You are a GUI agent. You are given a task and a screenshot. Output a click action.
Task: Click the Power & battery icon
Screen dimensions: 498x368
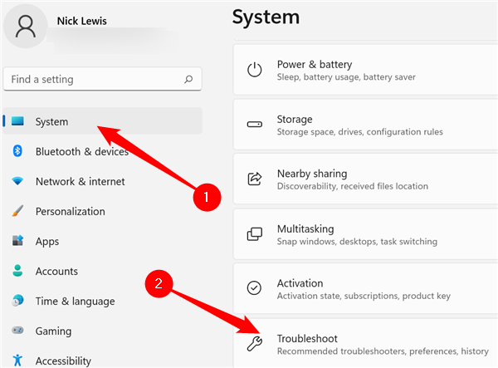point(255,70)
